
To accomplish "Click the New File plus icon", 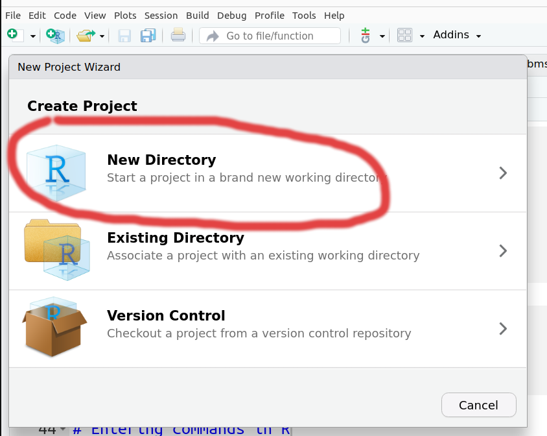I will pyautogui.click(x=13, y=36).
